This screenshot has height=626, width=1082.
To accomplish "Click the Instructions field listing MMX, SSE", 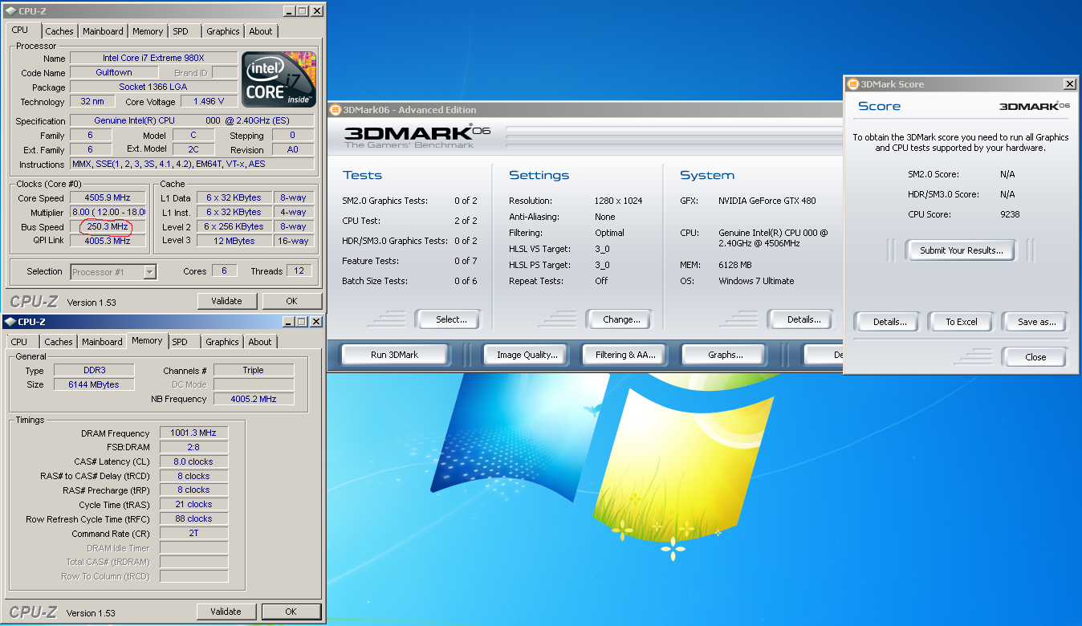I will tap(193, 164).
